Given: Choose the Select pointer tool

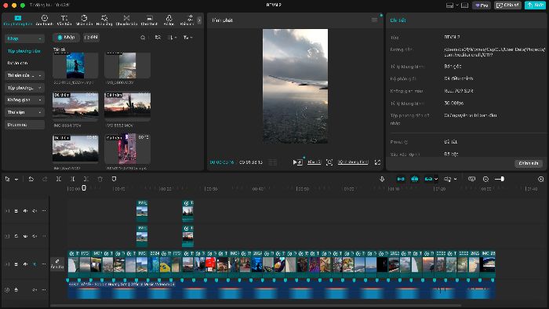Looking at the screenshot, I should pos(7,179).
